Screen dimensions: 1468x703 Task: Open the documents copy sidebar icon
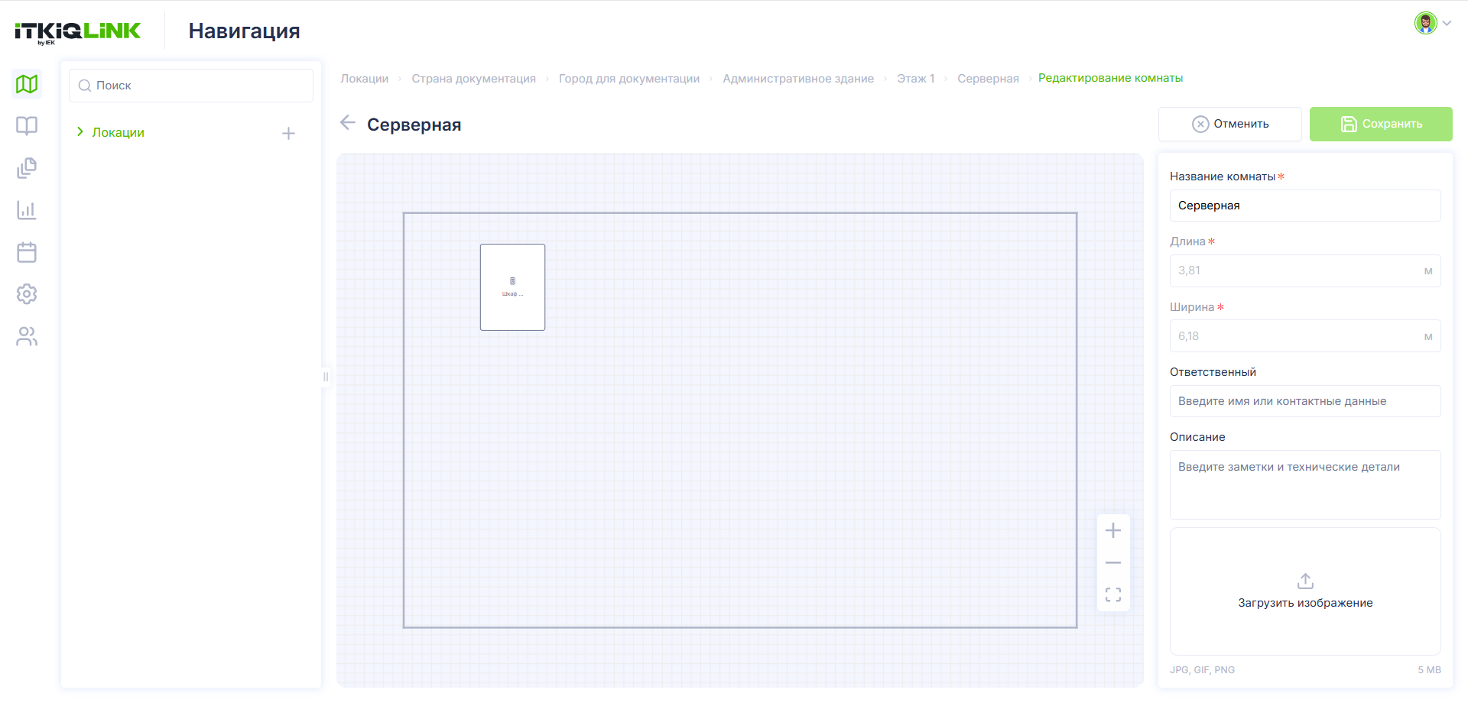coord(27,168)
